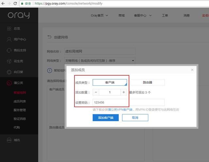Click back arrow beside 创建网络

coord(49,37)
